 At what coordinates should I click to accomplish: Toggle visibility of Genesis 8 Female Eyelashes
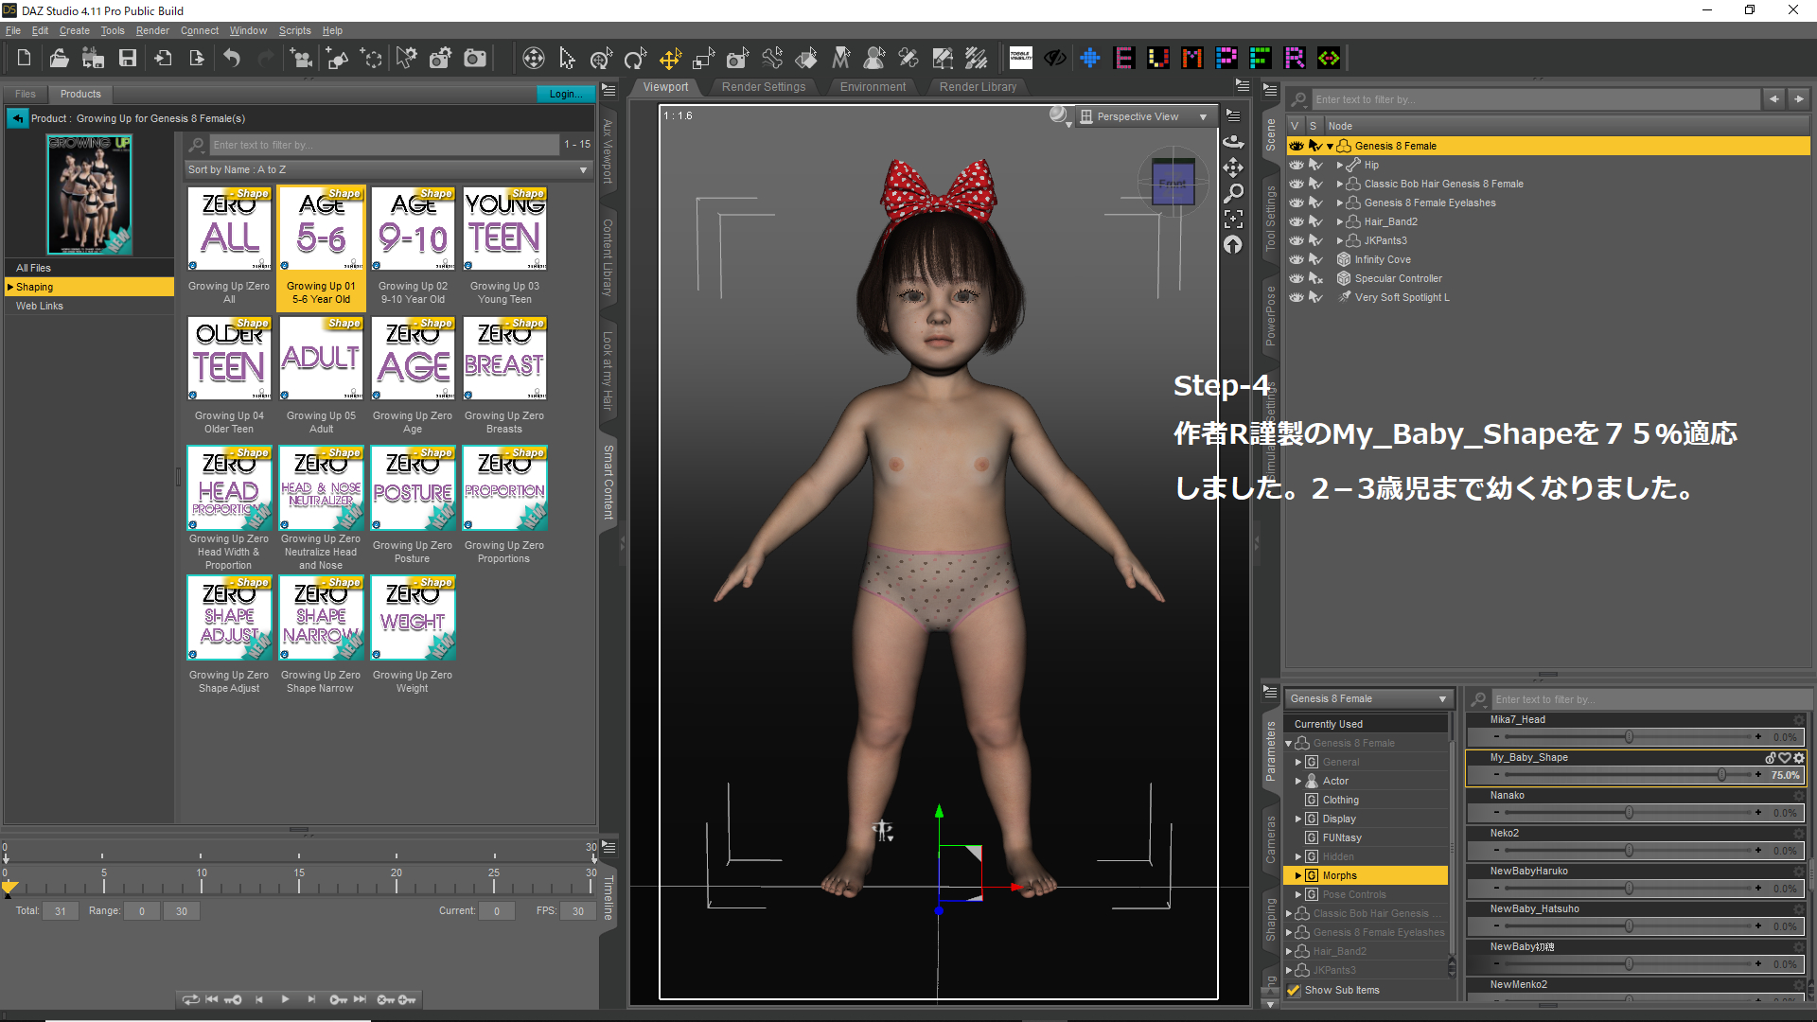[x=1297, y=203]
